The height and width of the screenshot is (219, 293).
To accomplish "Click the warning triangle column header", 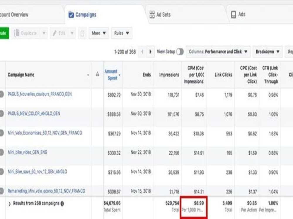I will pyautogui.click(x=98, y=74).
